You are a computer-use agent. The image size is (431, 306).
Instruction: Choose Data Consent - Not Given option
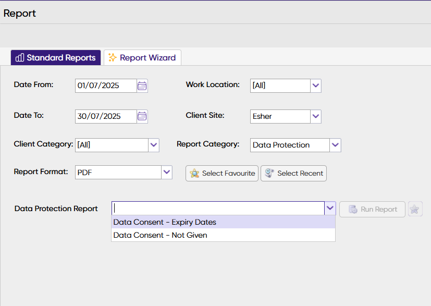(160, 235)
